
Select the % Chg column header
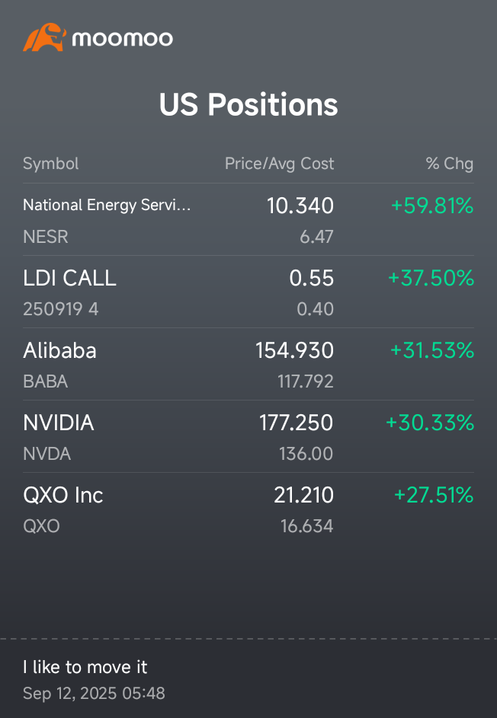click(449, 164)
